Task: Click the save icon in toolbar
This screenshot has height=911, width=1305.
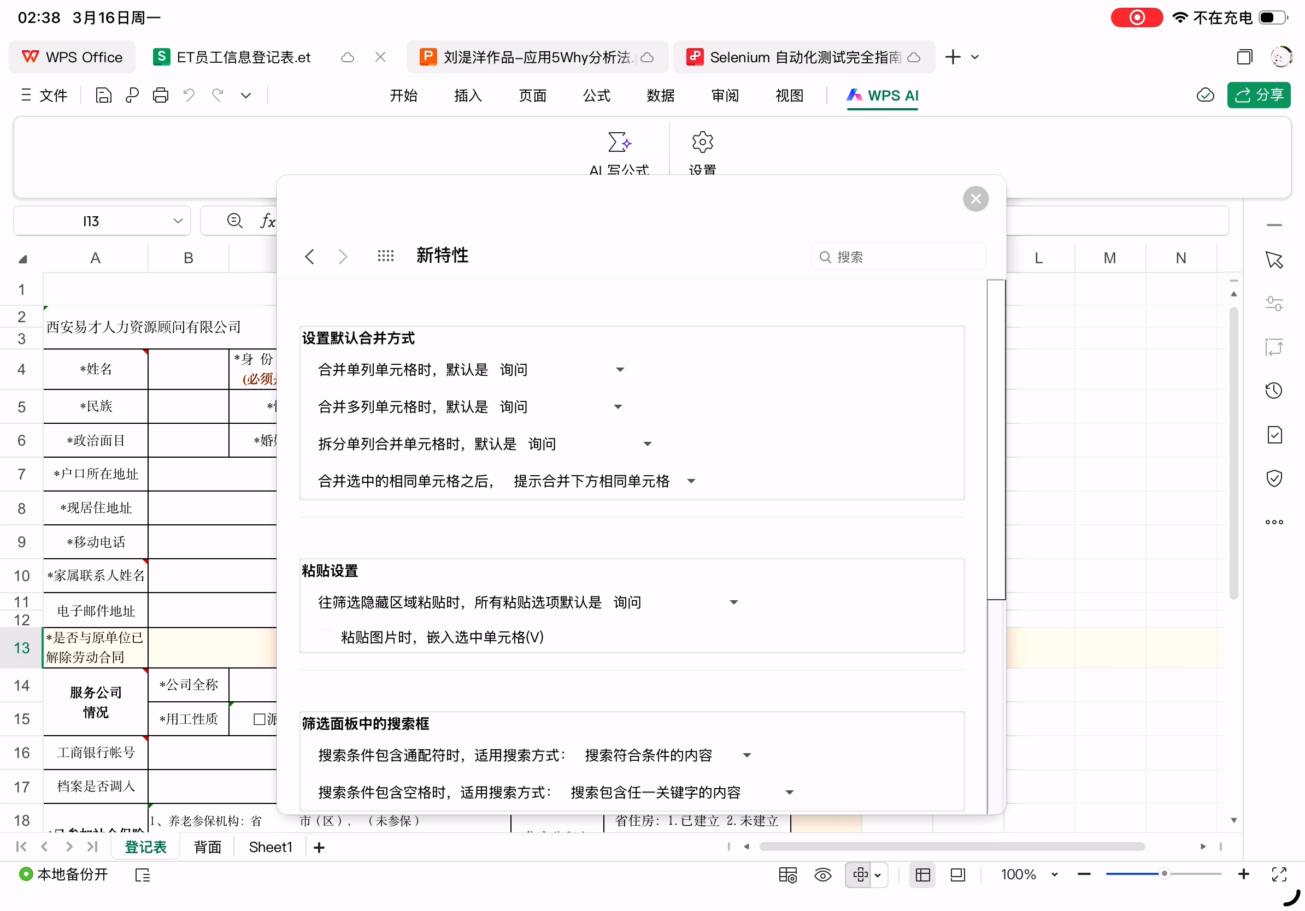Action: pos(103,96)
